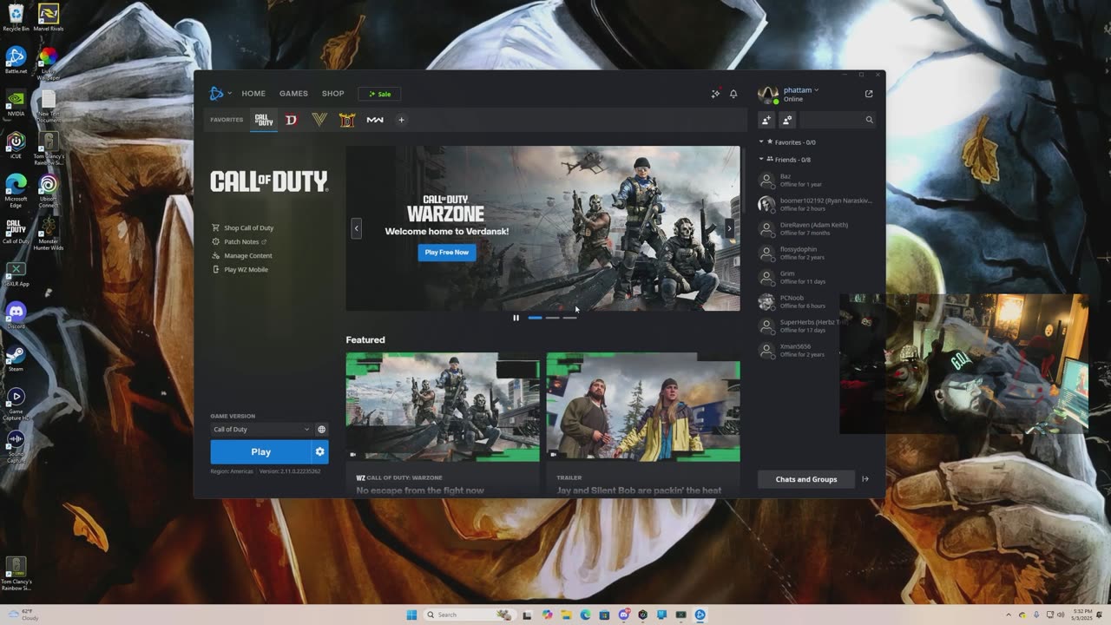Select Diablo icon in favorites bar
This screenshot has width=1111, height=625.
tap(292, 120)
